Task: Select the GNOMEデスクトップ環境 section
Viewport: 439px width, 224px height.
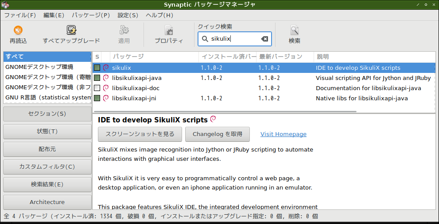Action: 47,67
